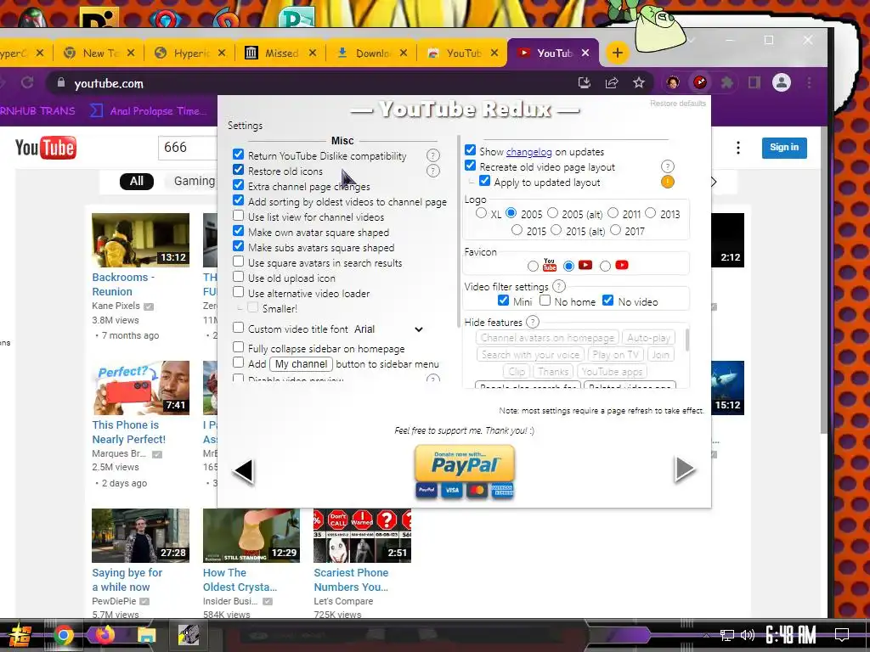
Task: Launch Firefox from the taskbar
Action: click(105, 635)
